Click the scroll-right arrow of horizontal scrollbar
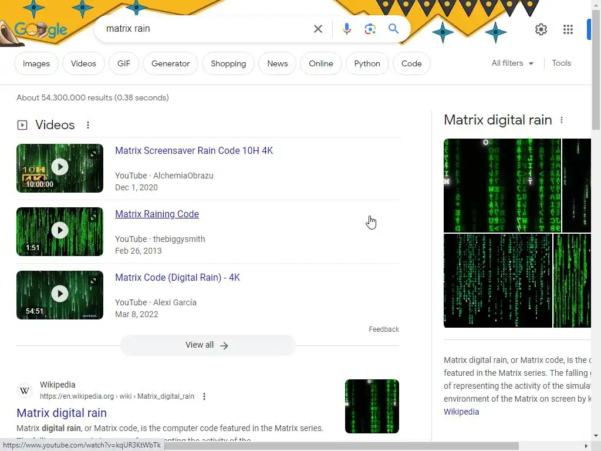The width and height of the screenshot is (601, 451). [586, 446]
